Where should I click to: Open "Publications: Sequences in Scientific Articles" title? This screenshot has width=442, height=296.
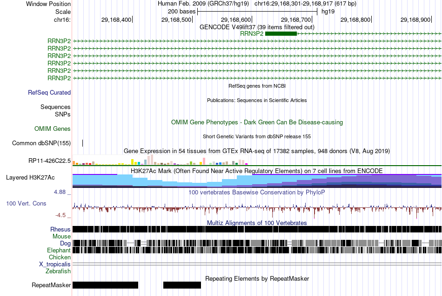pos(257,100)
